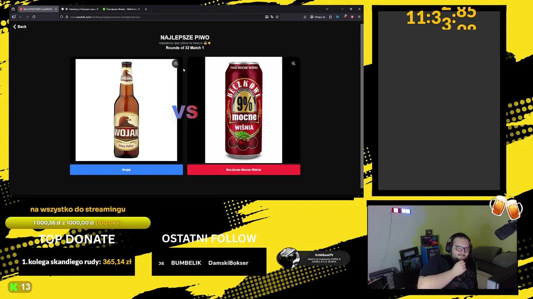Expand the list-all-tabs dropdown arrow
Image resolution: width=533 pixels, height=299 pixels.
pos(327,9)
